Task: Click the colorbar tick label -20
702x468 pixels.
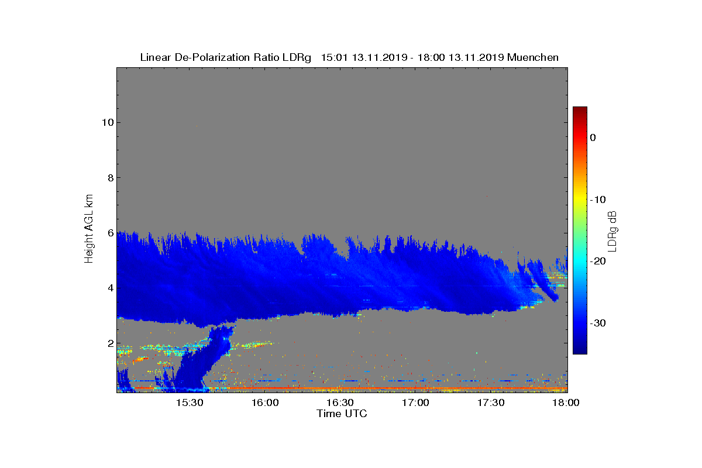Action: click(x=597, y=261)
